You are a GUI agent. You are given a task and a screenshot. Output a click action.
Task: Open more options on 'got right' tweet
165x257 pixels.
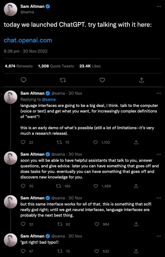[159, 236]
